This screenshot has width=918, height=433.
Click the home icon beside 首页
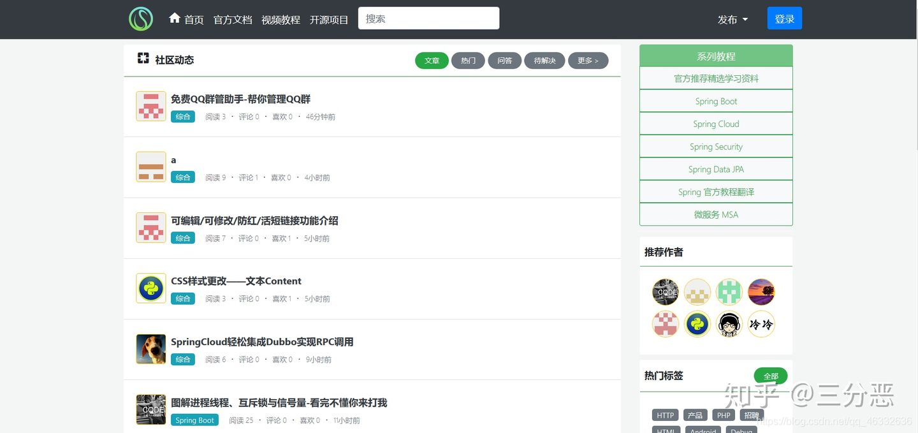[x=175, y=18]
